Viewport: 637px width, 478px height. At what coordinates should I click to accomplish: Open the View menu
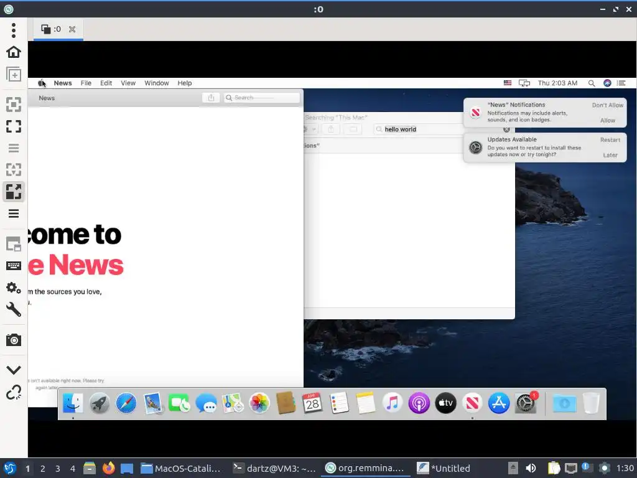tap(128, 83)
